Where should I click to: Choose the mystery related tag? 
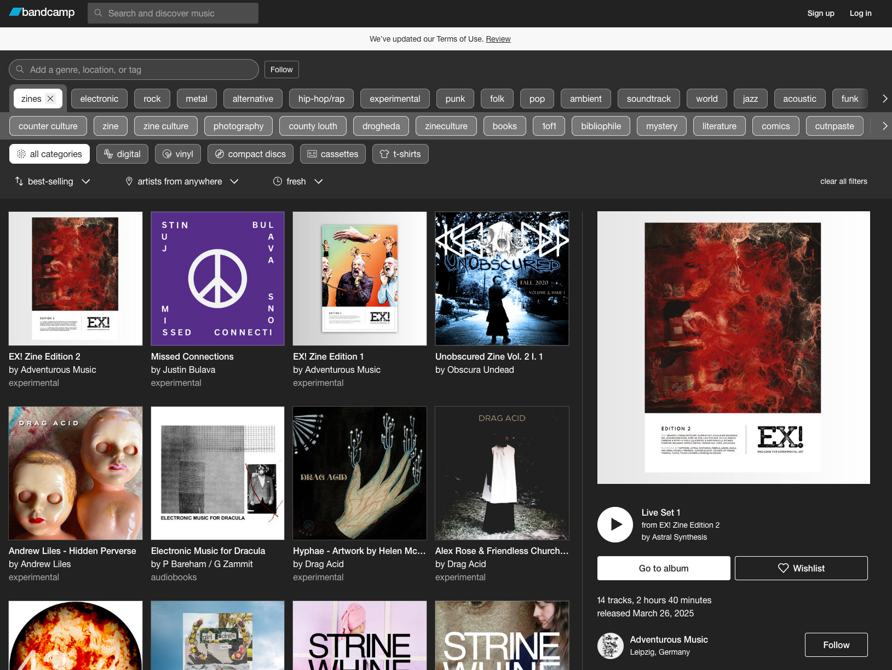pos(661,126)
